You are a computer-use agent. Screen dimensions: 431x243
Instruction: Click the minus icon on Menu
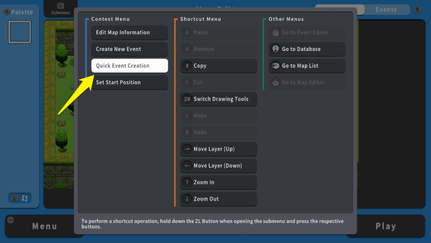click(11, 220)
